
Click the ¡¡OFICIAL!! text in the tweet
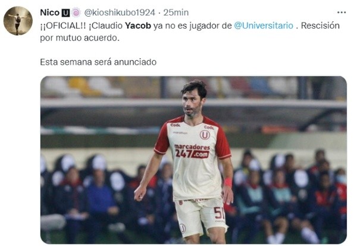(63, 26)
